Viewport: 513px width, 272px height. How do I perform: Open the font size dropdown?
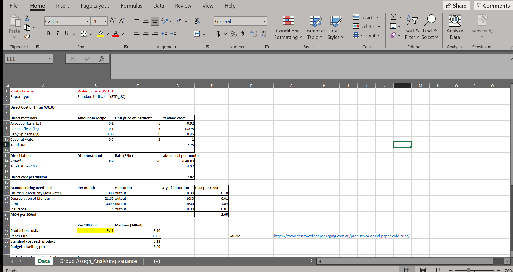pos(105,21)
